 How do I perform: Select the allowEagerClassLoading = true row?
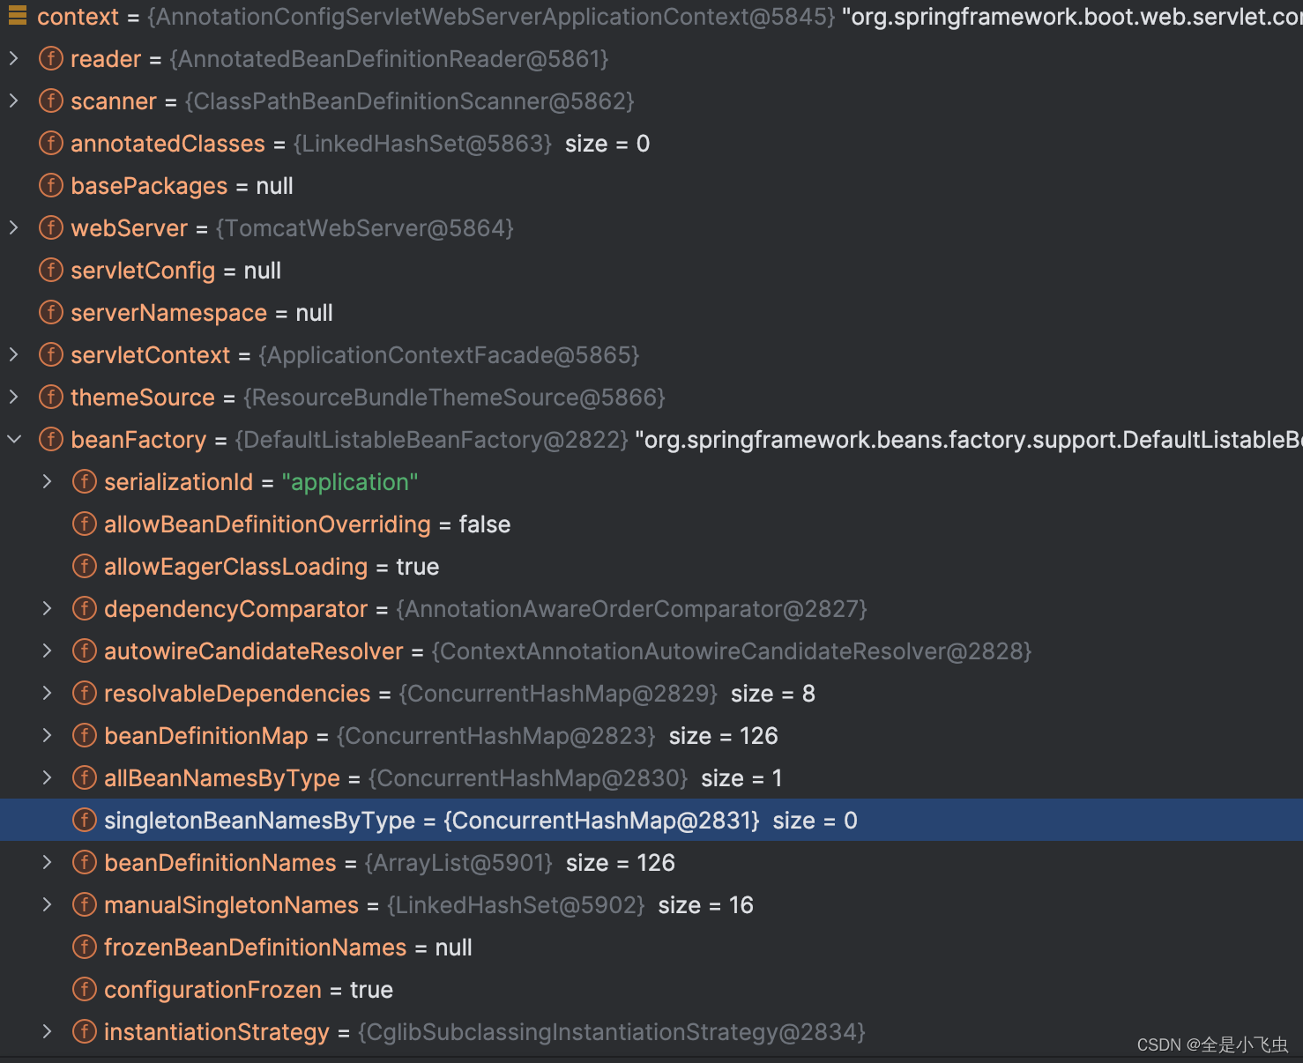[x=651, y=567]
